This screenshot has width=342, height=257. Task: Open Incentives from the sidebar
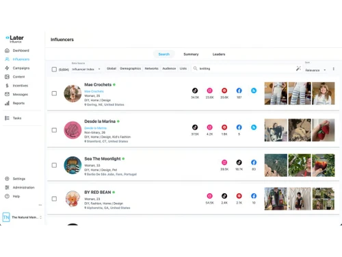[x=16, y=86]
